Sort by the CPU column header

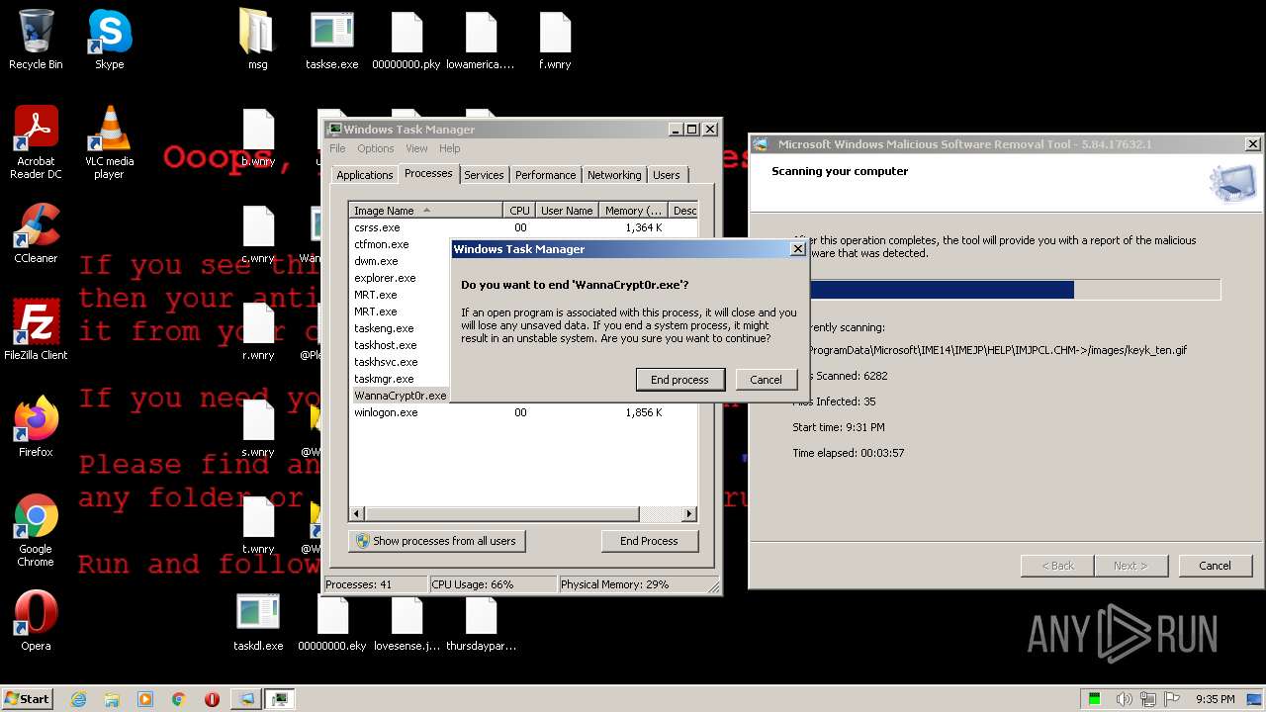[x=520, y=211]
